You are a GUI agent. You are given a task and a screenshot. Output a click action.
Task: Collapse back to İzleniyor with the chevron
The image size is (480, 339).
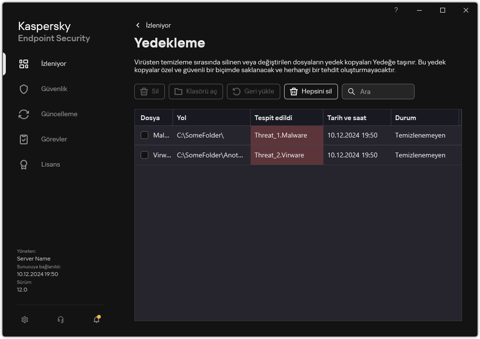pyautogui.click(x=138, y=25)
